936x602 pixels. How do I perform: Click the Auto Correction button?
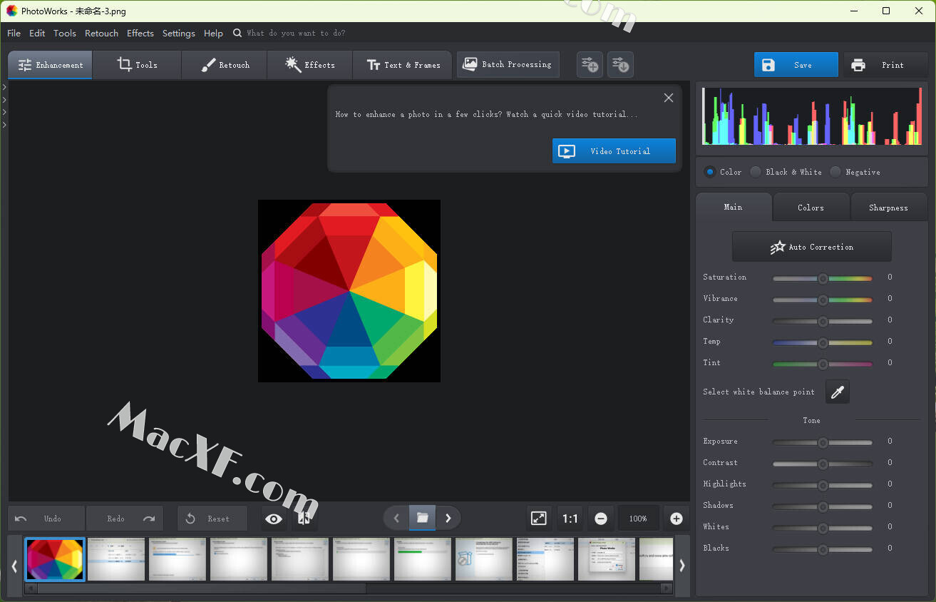tap(811, 247)
